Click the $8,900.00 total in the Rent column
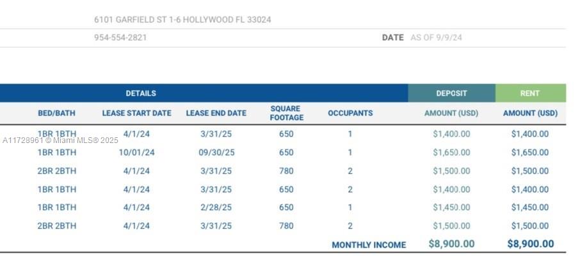The image size is (587, 279). click(x=530, y=244)
